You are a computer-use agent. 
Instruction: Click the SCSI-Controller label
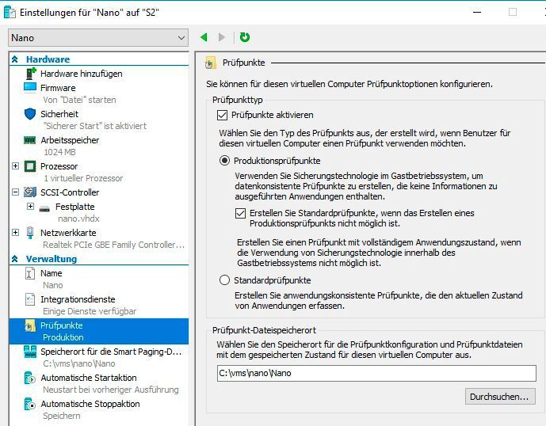70,192
